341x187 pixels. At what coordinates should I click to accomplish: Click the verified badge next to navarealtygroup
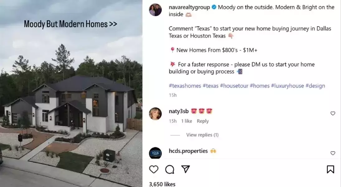(x=214, y=7)
